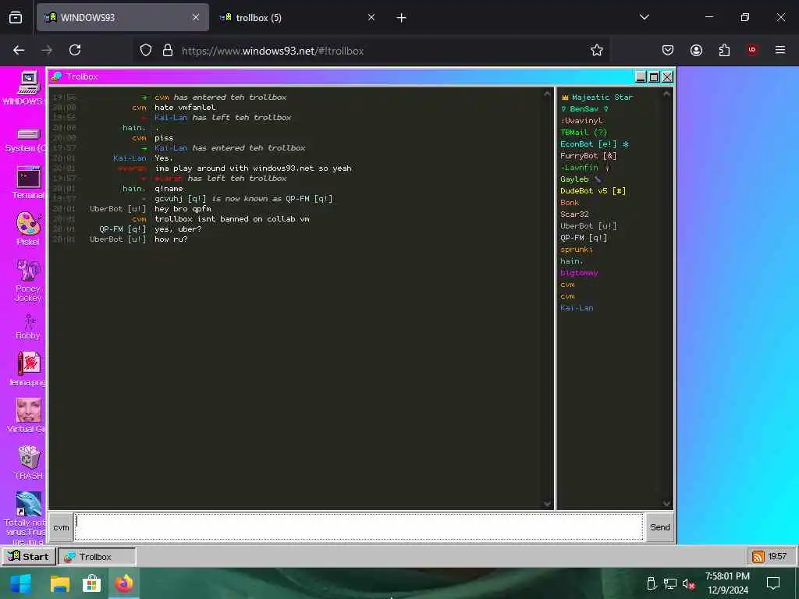Open the extensions puzzle piece icon
Image resolution: width=799 pixels, height=599 pixels.
(724, 50)
